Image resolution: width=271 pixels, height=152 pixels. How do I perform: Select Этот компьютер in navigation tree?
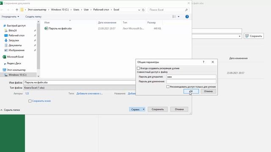[x=16, y=70]
